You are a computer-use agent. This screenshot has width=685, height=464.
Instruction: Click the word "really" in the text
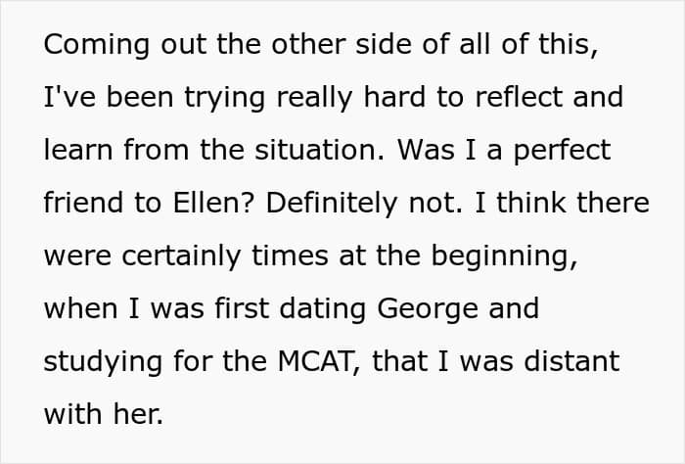[314, 98]
